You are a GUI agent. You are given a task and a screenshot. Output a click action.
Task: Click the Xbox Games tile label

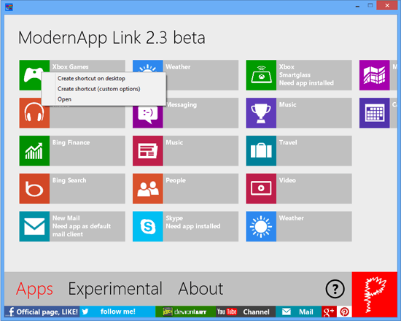pyautogui.click(x=70, y=67)
